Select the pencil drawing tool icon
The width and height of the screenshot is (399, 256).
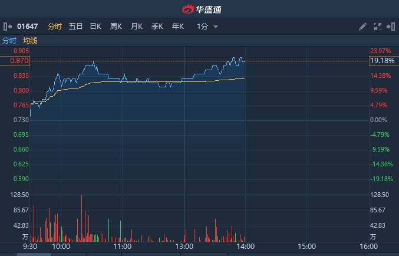click(362, 27)
